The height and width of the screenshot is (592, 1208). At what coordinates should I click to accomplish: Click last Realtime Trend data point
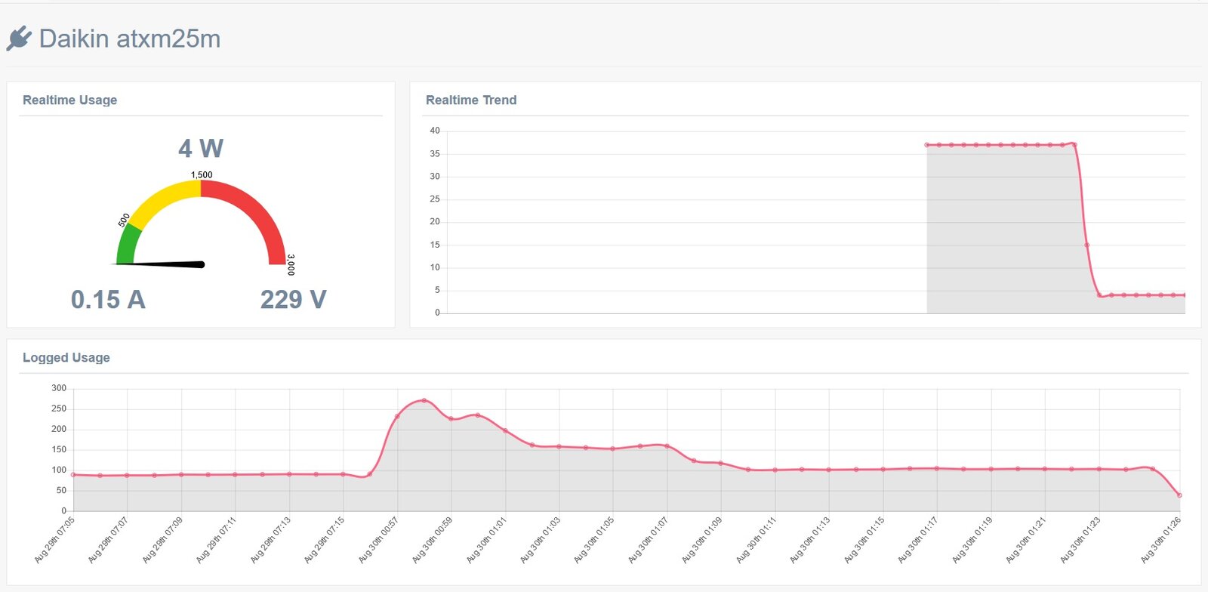(1185, 295)
